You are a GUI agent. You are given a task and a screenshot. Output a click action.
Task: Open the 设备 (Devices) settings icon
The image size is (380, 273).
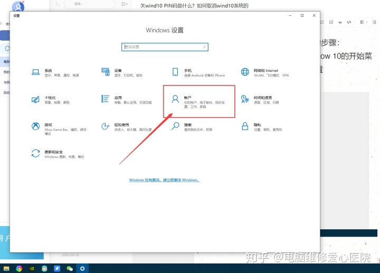(105, 72)
